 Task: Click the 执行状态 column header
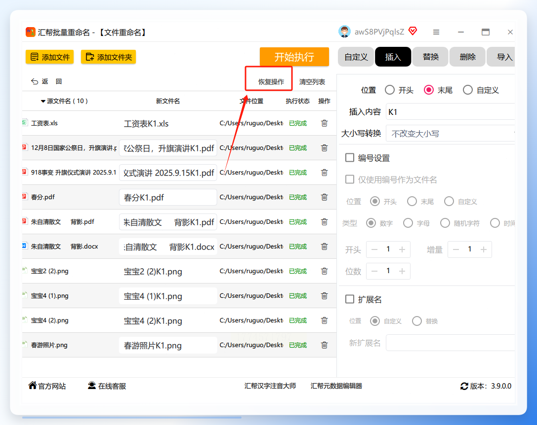297,101
